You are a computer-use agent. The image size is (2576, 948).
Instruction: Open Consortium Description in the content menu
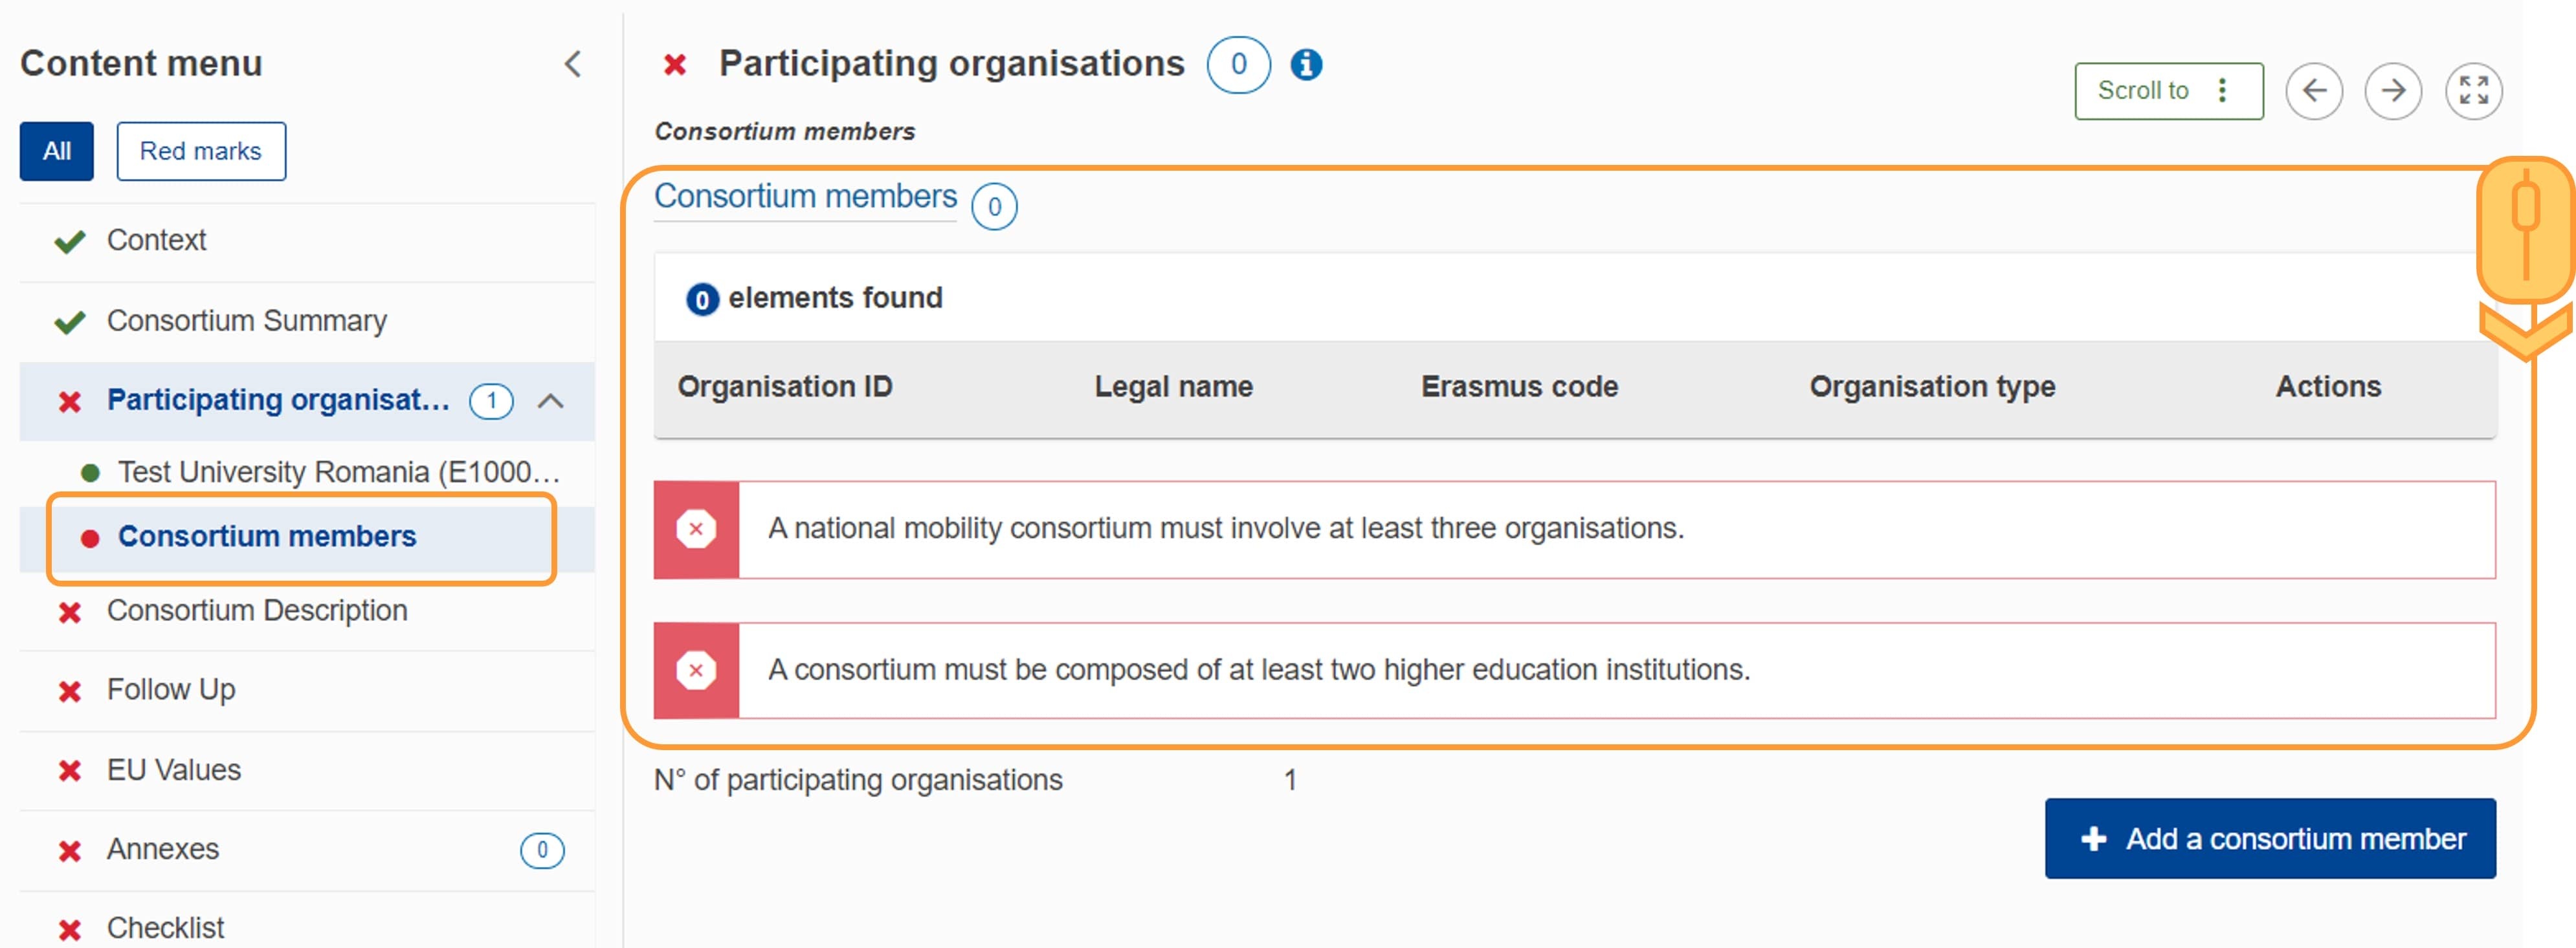point(257,610)
